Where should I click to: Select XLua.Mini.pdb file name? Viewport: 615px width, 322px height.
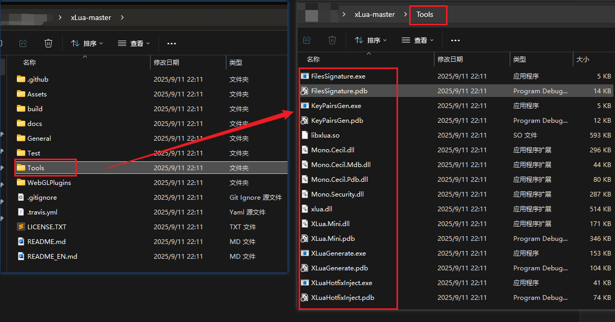click(333, 238)
